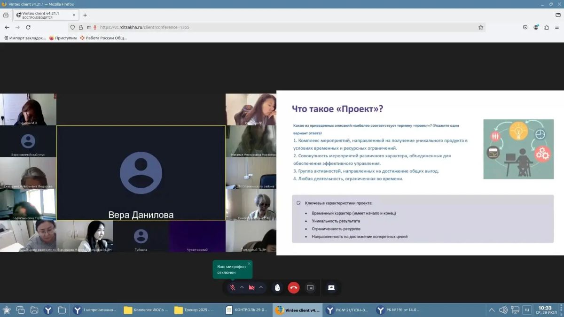
Task: Bookmark this page with the star
Action: (481, 27)
